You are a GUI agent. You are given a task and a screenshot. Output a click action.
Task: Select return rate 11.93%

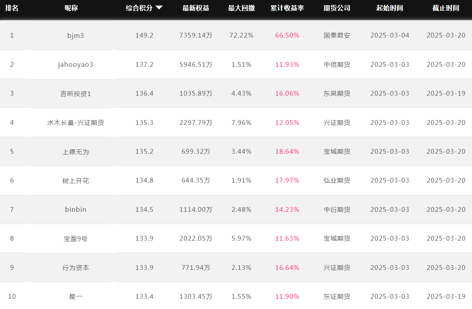[x=287, y=64]
